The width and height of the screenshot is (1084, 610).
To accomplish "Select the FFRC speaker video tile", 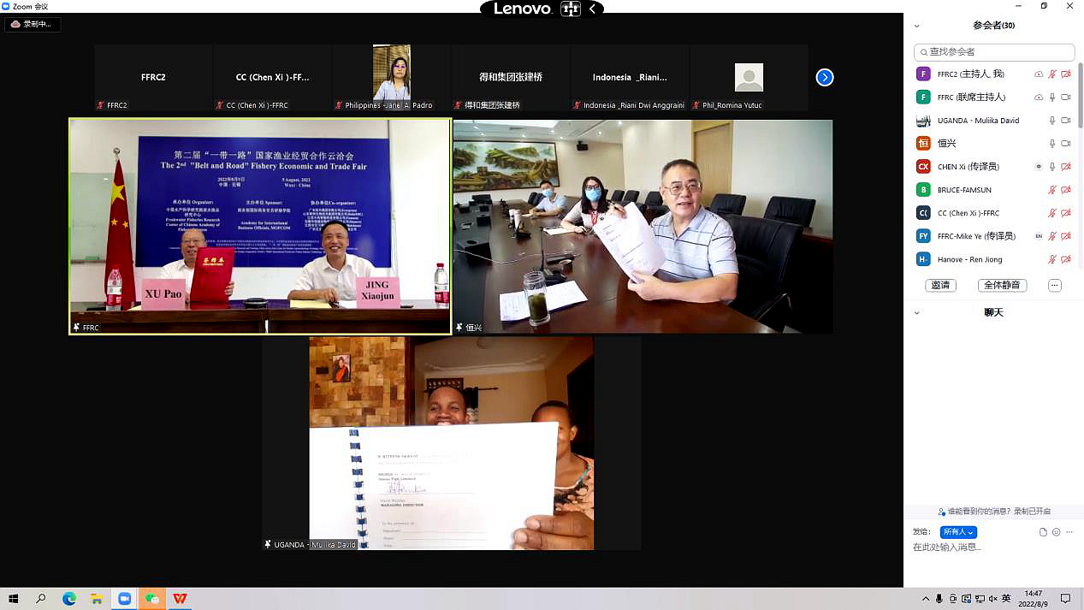I will pyautogui.click(x=260, y=226).
